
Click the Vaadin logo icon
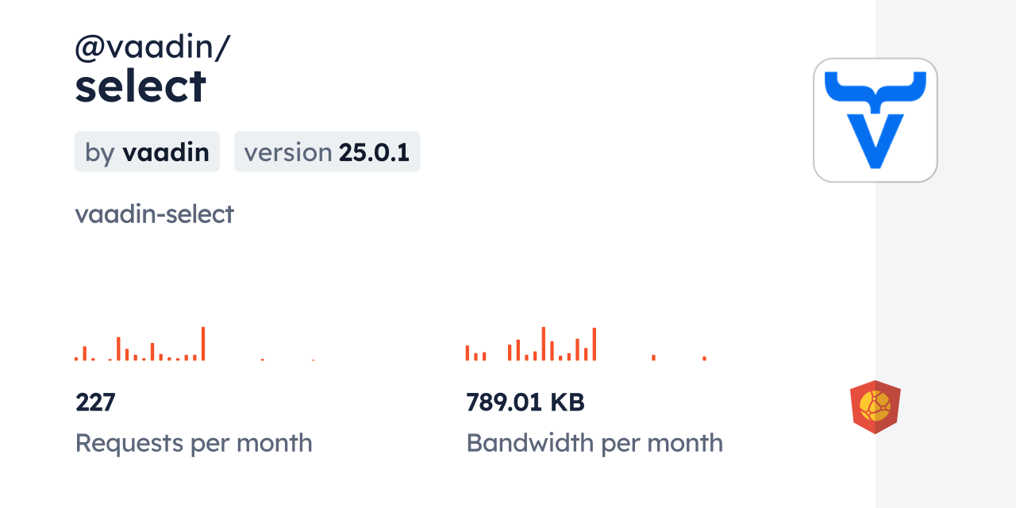(875, 120)
